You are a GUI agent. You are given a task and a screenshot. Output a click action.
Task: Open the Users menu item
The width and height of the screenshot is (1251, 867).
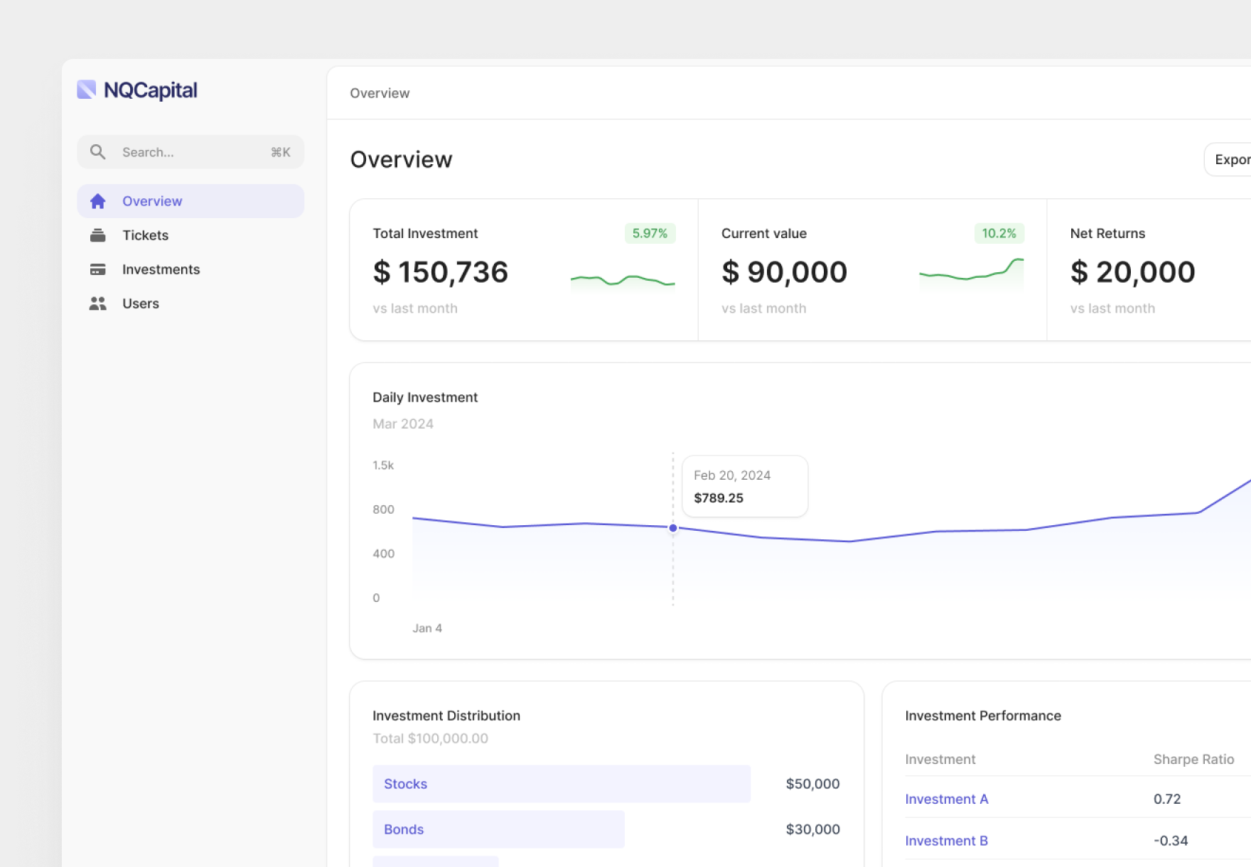190,303
